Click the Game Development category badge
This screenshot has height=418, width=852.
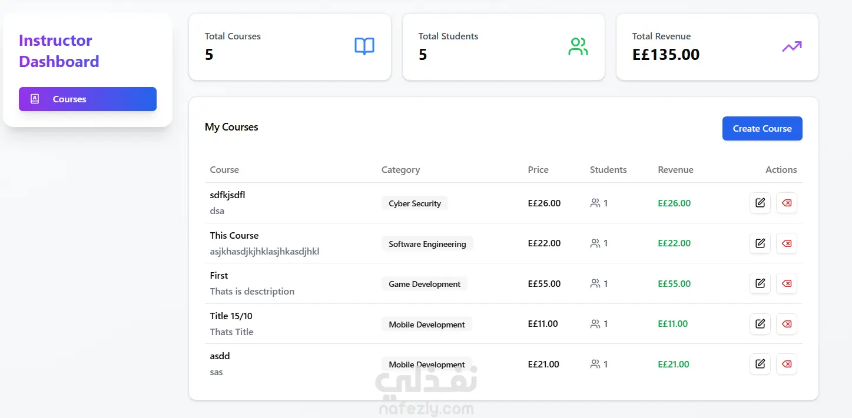pyautogui.click(x=424, y=284)
